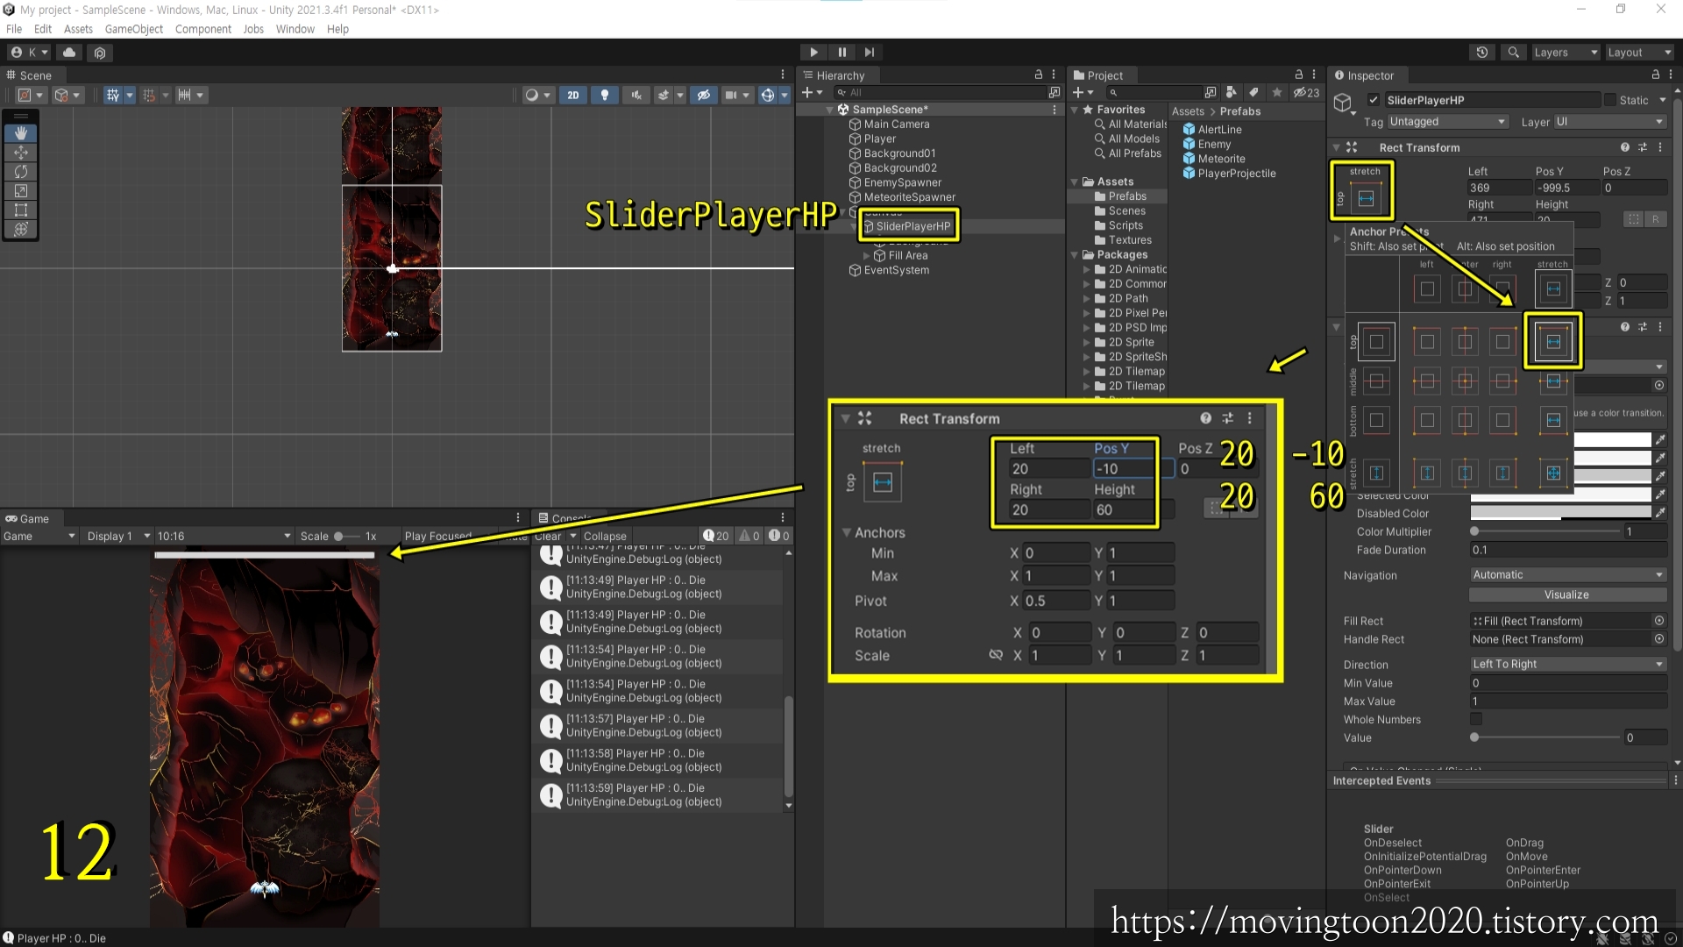The image size is (1683, 947).
Task: Expand the Fill Area object
Action: tap(867, 256)
